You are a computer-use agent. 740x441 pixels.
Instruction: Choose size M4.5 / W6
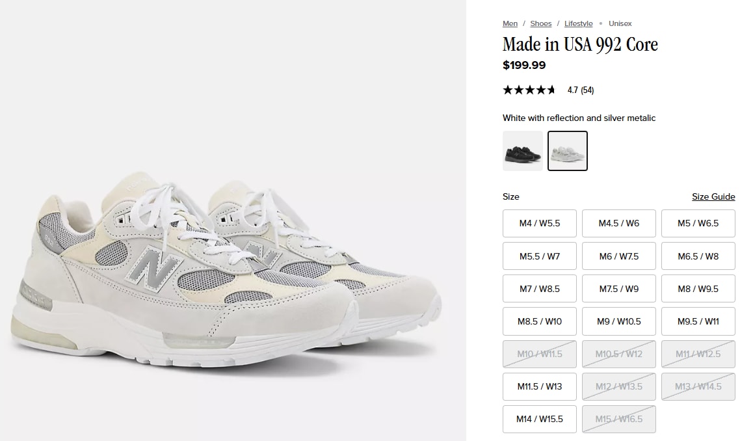[x=618, y=223]
